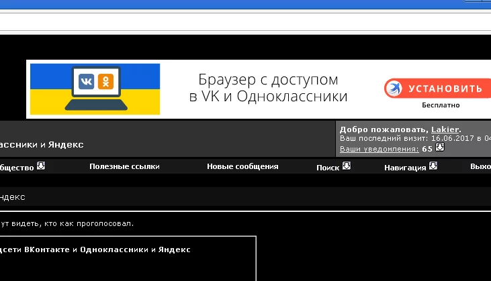Screen dimensions: 491x281
Task: Click the Выход logout menu item
Action: (480, 166)
